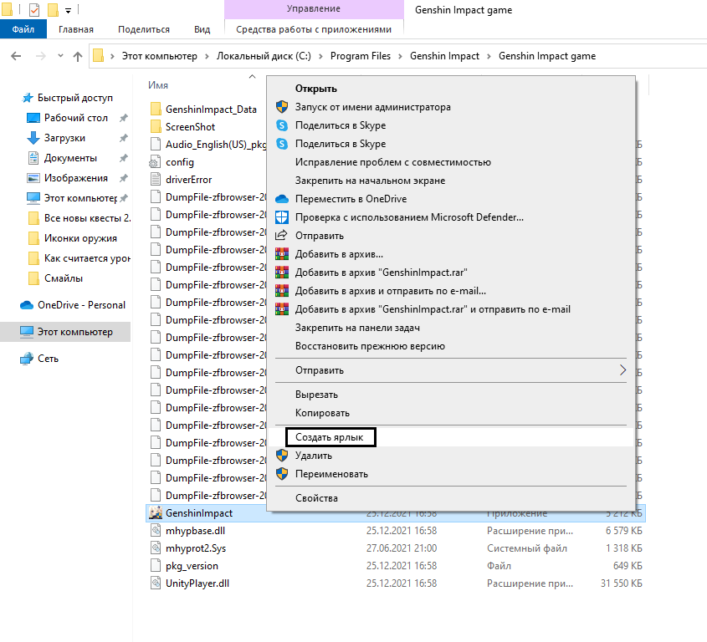Click the GenshinImpact_Data folder icon
Image resolution: width=707 pixels, height=642 pixels.
tap(156, 109)
